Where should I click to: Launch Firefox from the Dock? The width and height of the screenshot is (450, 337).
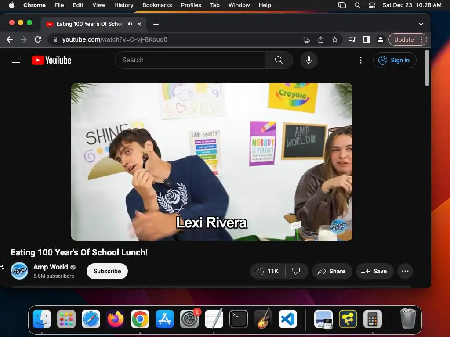tap(116, 319)
